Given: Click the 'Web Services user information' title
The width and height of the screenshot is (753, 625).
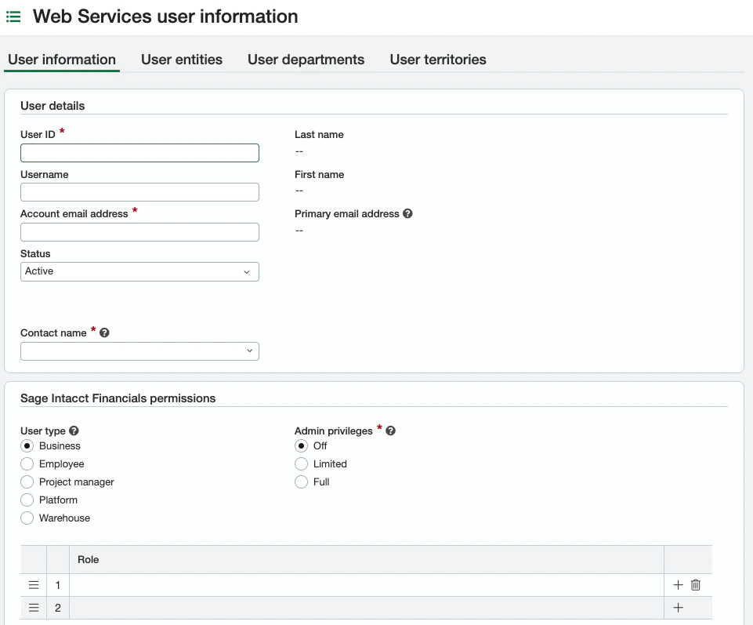Looking at the screenshot, I should (165, 16).
